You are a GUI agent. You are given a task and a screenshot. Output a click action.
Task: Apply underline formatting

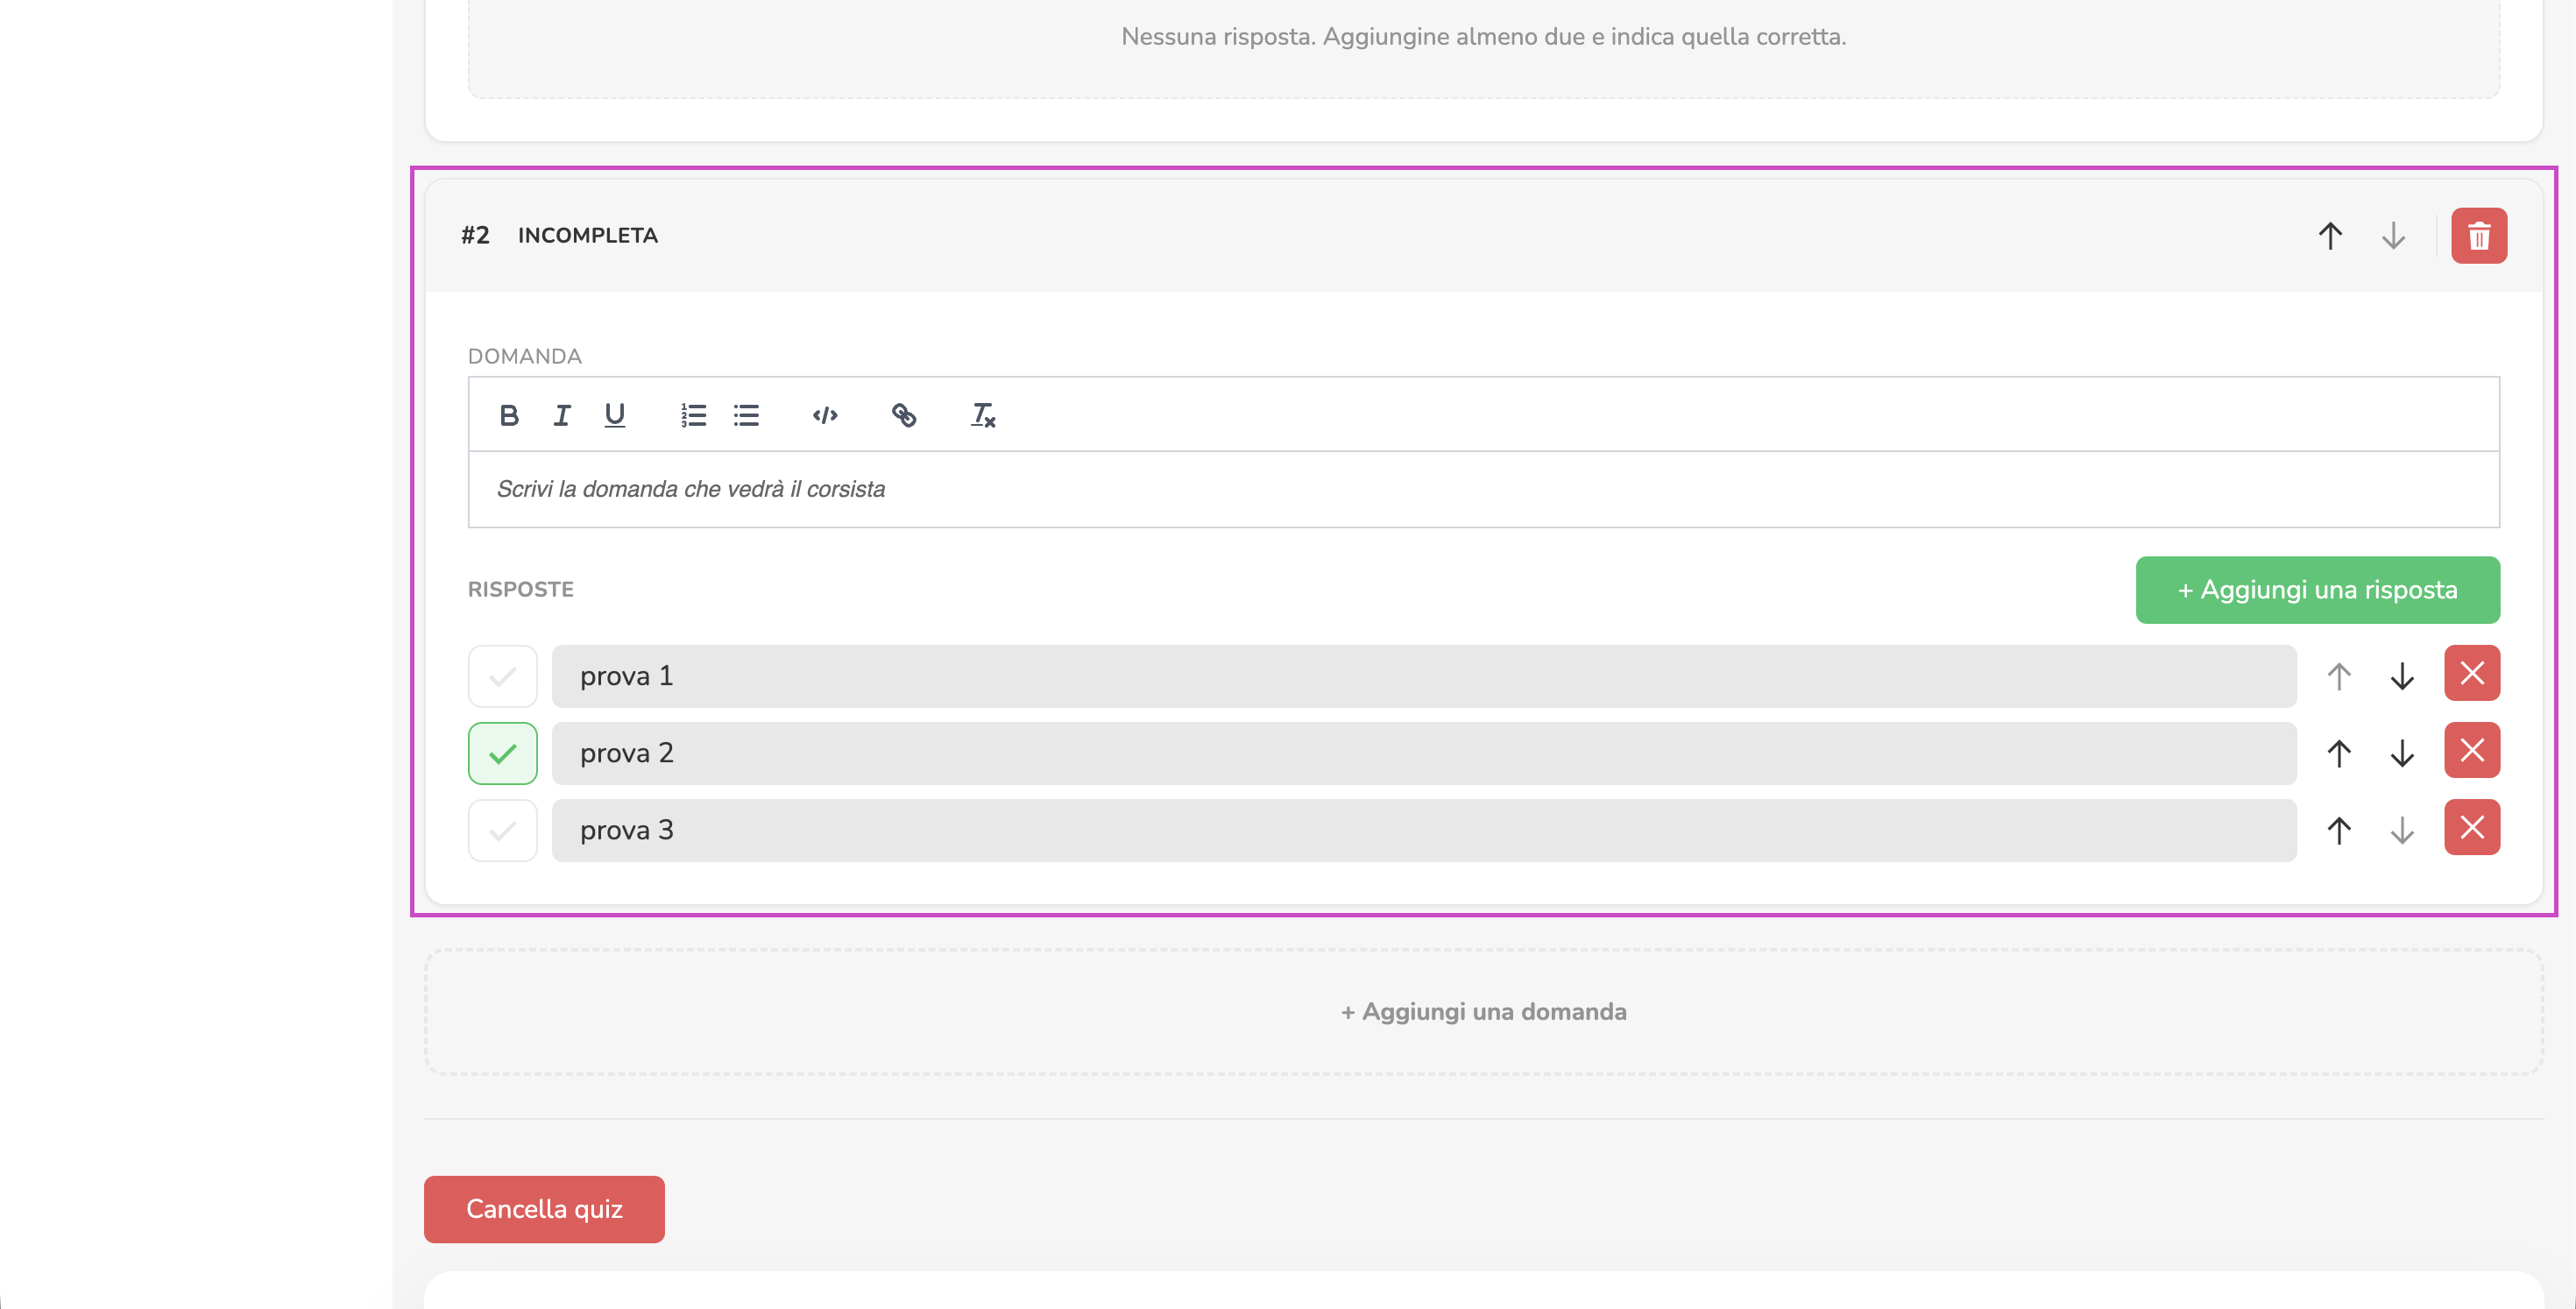tap(615, 415)
